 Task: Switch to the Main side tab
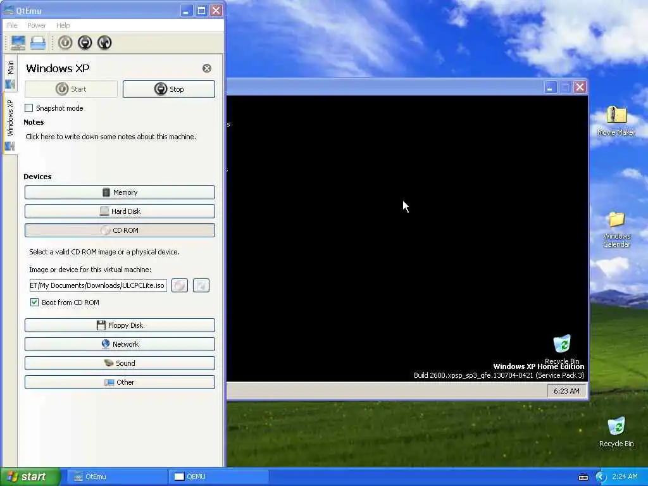coord(10,74)
